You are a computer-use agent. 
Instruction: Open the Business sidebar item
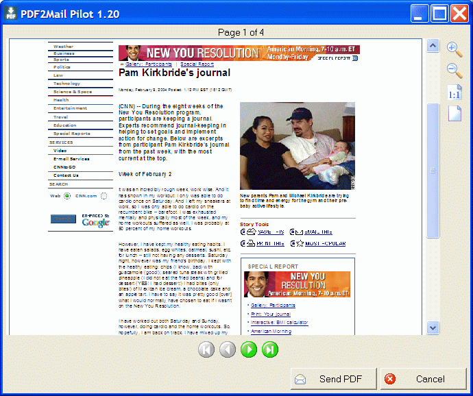coord(64,53)
